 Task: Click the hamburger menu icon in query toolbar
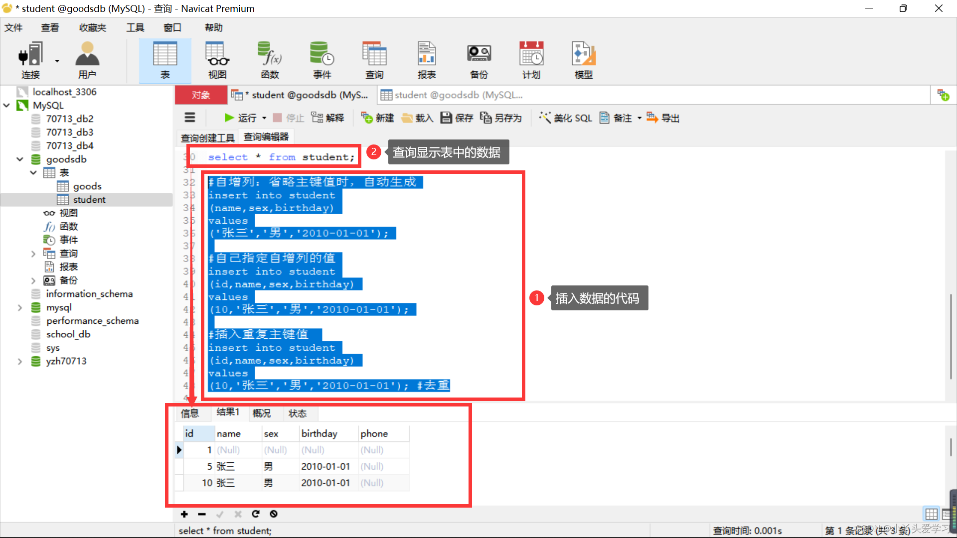pos(190,118)
